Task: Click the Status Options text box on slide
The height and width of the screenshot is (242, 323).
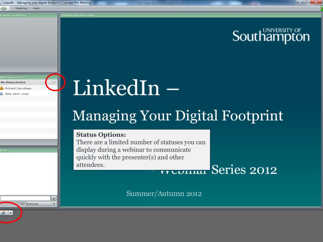Action: 142,150
